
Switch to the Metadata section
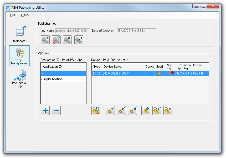click(19, 34)
